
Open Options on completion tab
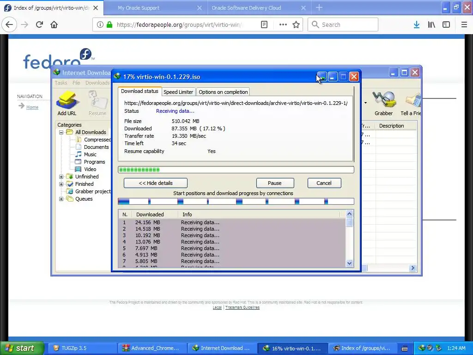(x=223, y=92)
